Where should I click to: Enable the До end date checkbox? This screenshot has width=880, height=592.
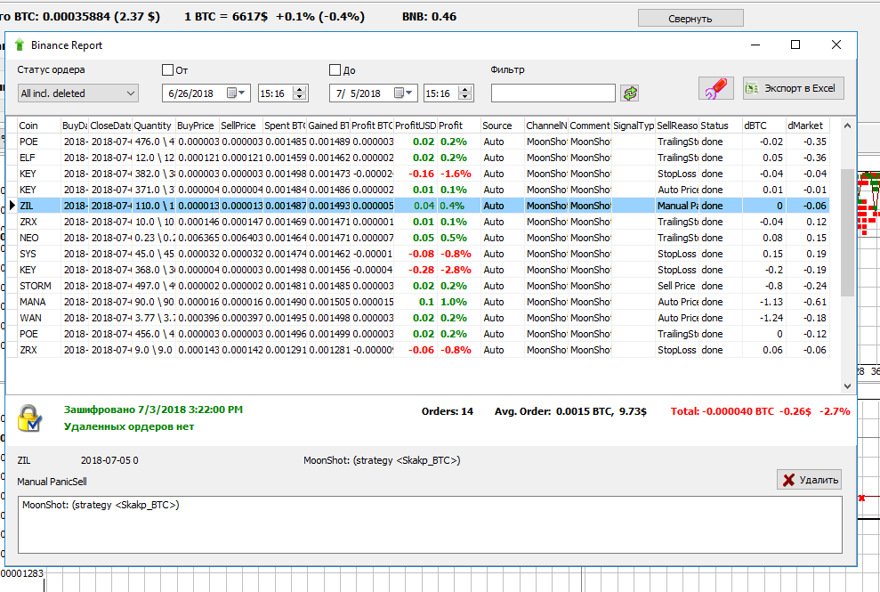[x=335, y=70]
